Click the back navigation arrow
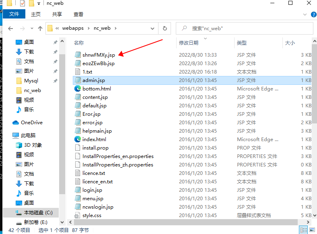The width and height of the screenshot is (317, 234). 10,29
